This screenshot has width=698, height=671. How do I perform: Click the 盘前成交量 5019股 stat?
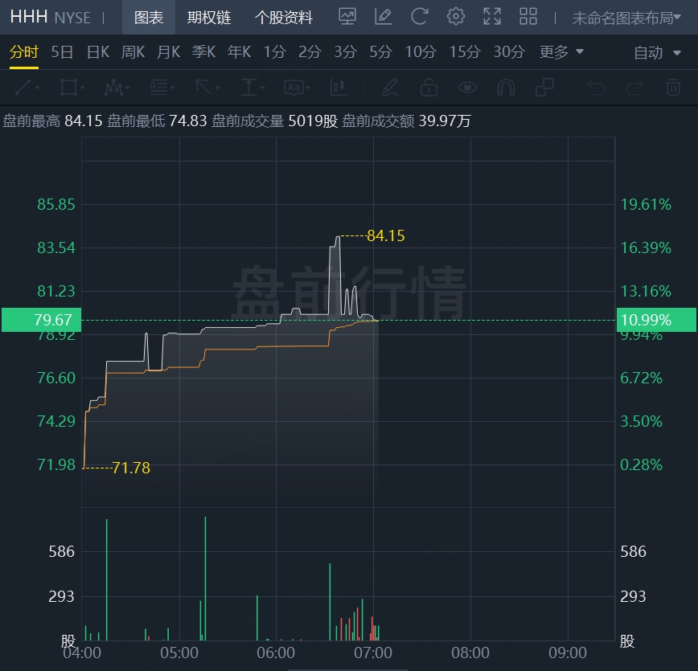275,121
